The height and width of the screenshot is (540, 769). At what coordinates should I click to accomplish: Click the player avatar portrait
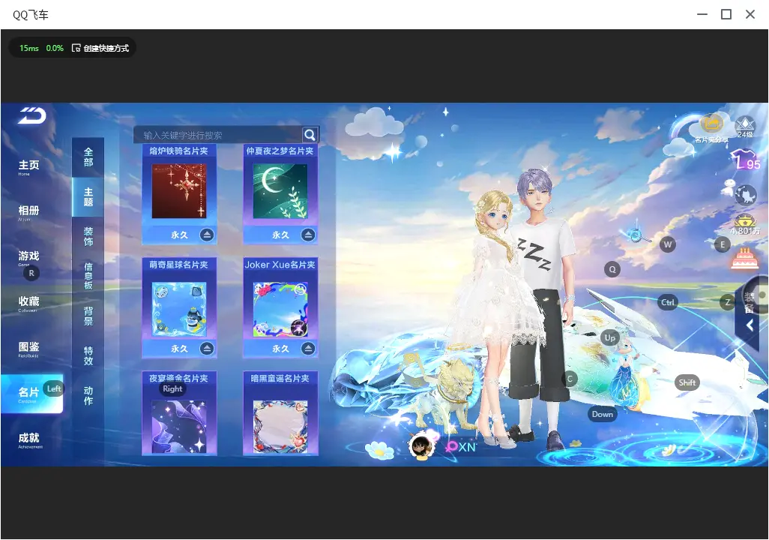click(422, 446)
